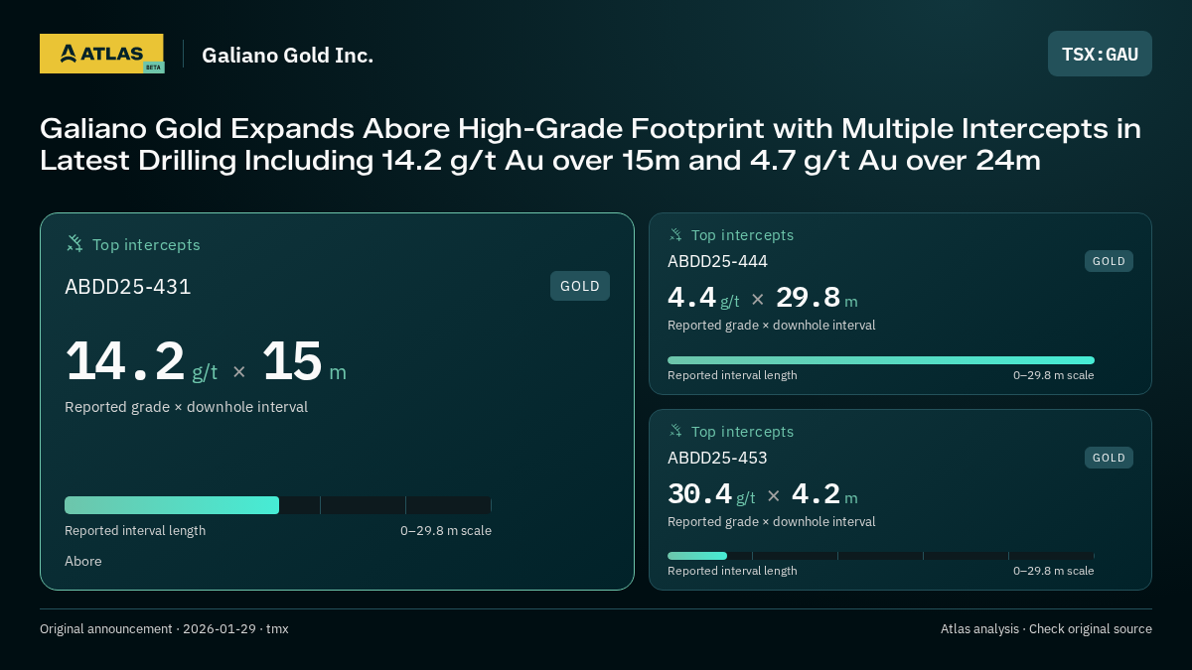Viewport: 1192px width, 670px height.
Task: Click 'Reported grade × downhole interval' under 30.4 g/t
Action: (x=771, y=522)
